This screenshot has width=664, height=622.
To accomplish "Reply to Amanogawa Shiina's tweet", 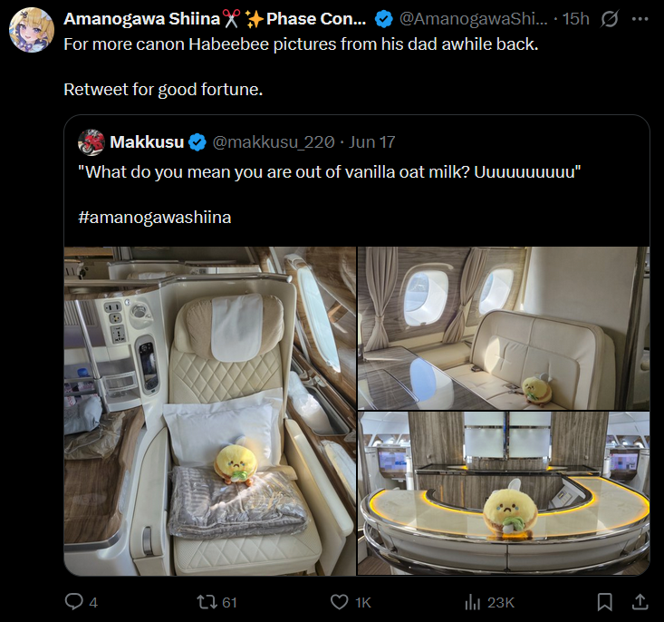I will point(74,602).
